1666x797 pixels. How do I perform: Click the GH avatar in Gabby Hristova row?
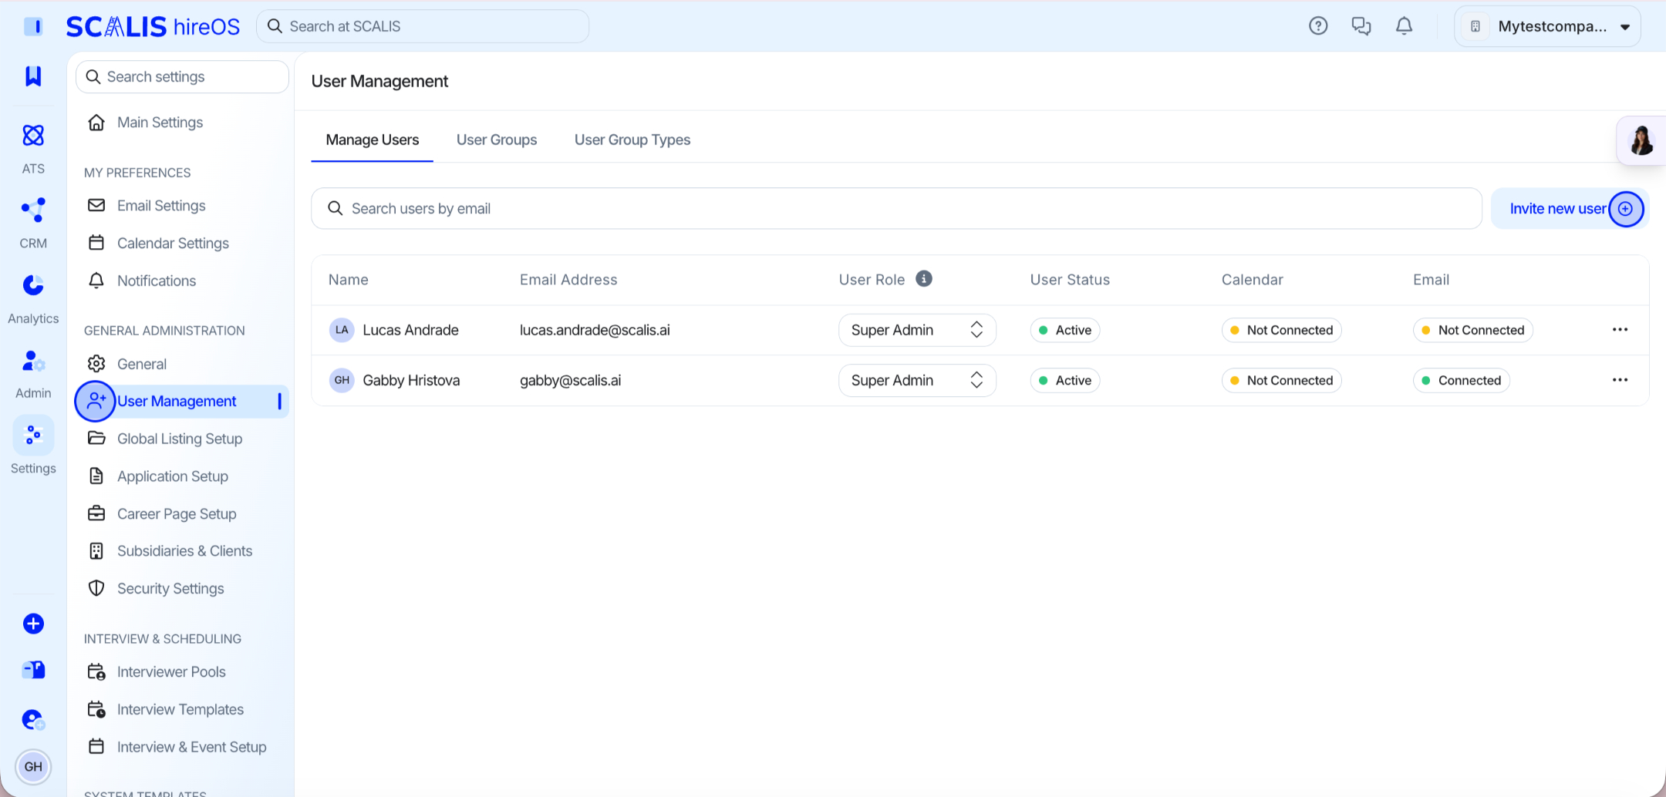[342, 380]
